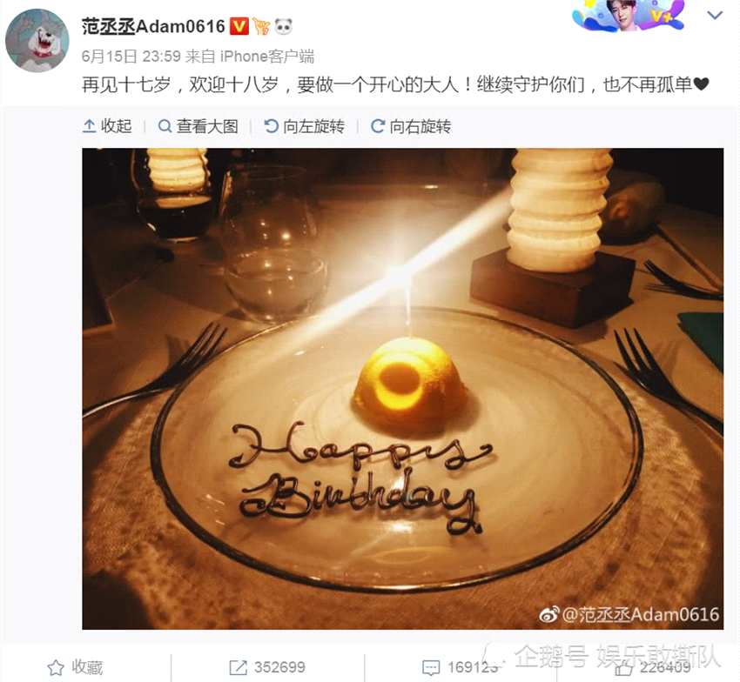This screenshot has width=740, height=682.
Task: Click the orange V verified badge
Action: click(239, 26)
